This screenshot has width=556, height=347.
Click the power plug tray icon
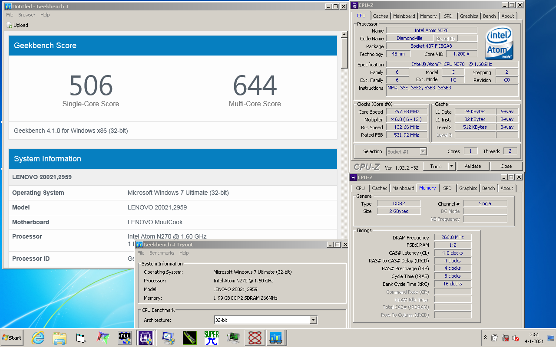[x=495, y=338]
